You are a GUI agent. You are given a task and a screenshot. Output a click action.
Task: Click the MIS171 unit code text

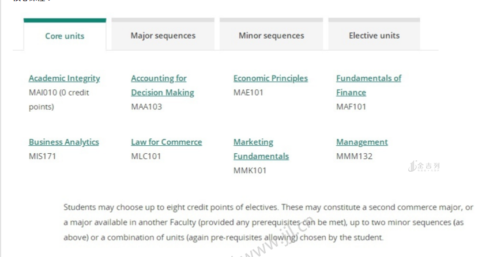(x=42, y=156)
